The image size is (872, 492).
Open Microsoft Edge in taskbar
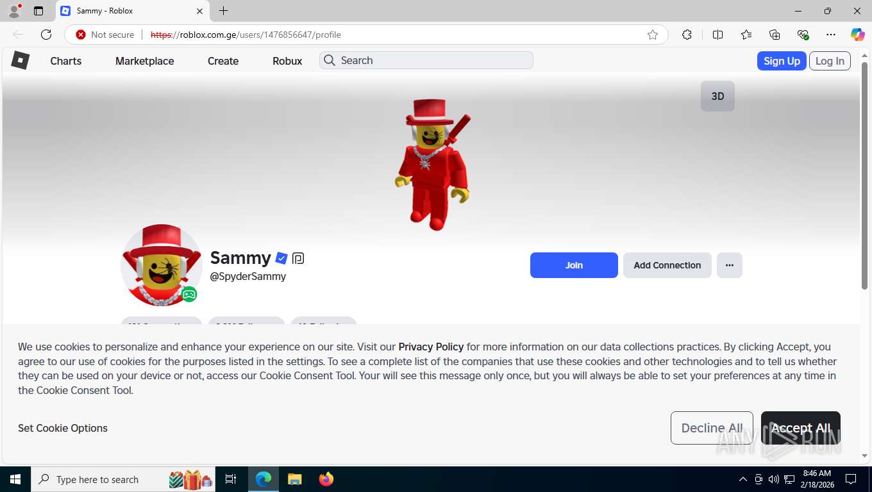click(264, 479)
